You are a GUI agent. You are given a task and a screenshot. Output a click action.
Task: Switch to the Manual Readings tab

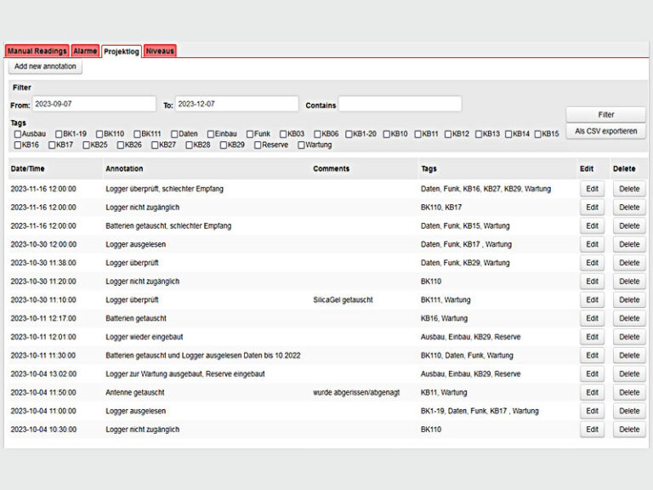[37, 51]
